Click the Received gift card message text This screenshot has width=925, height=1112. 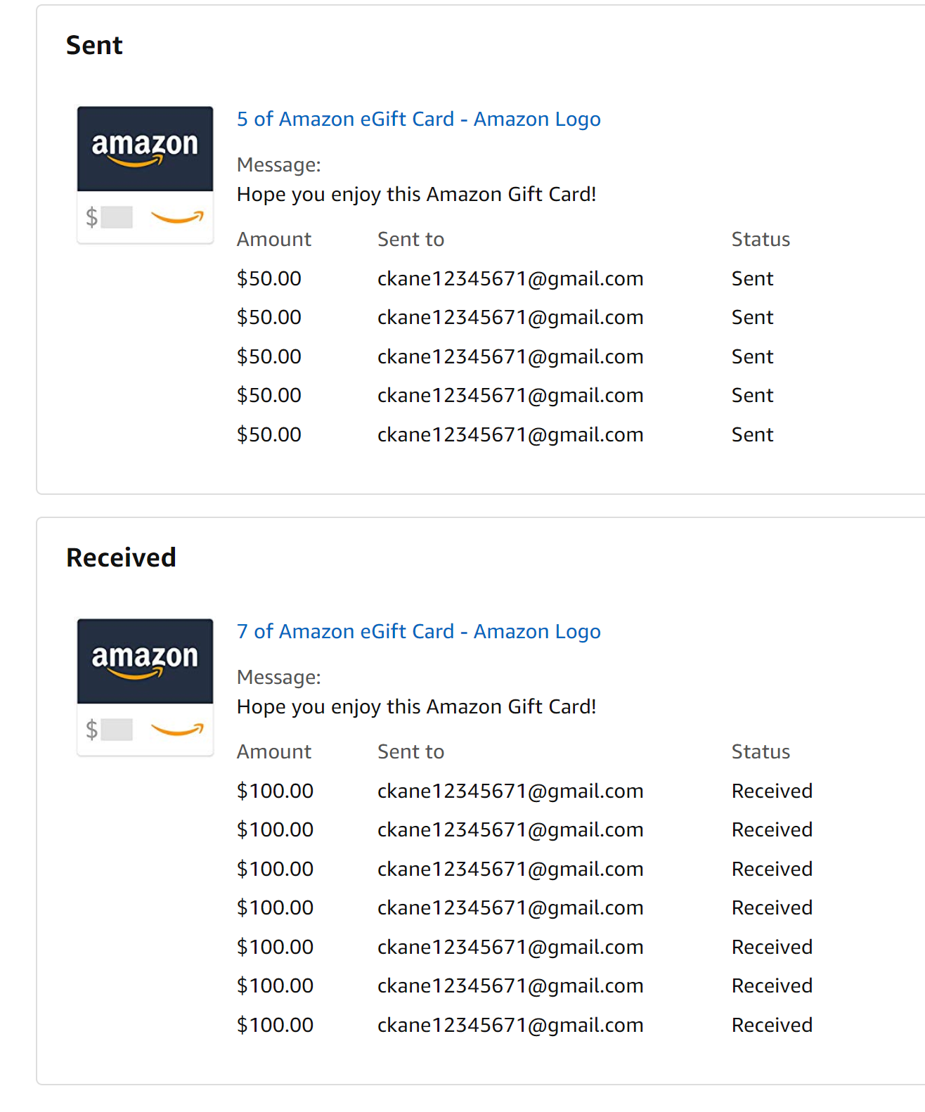(x=416, y=707)
